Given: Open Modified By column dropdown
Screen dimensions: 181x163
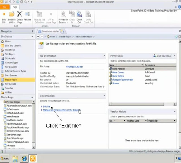Looking at the screenshot, I should click(175, 121).
